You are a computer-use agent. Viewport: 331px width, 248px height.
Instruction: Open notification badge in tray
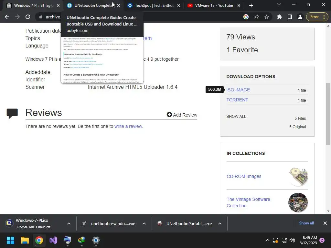322,240
